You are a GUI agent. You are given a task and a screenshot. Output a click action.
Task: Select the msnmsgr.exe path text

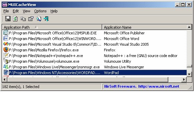tap(54, 67)
